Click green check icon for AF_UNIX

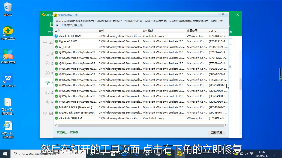point(56,47)
